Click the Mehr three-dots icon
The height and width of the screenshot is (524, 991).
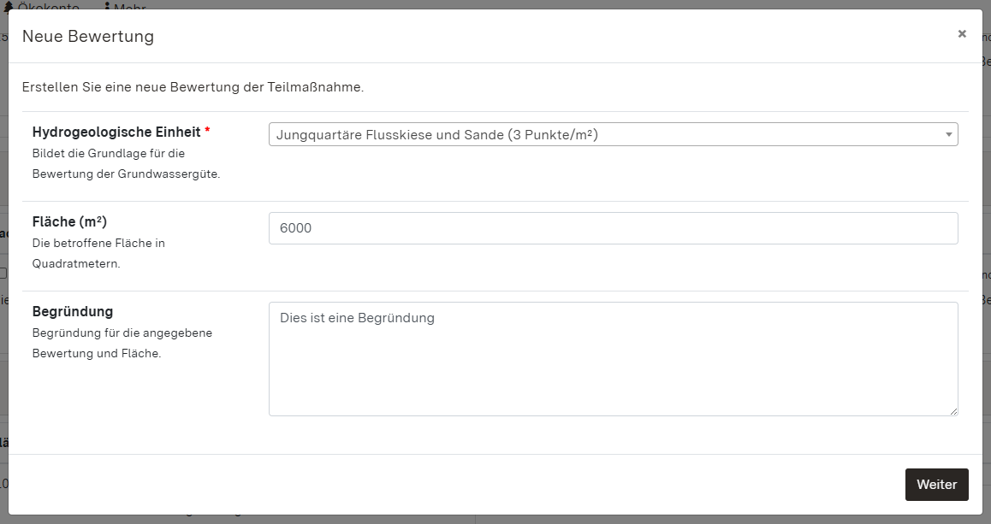(x=107, y=7)
